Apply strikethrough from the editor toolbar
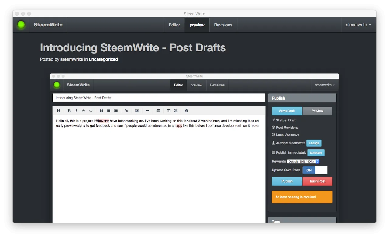 click(84, 111)
